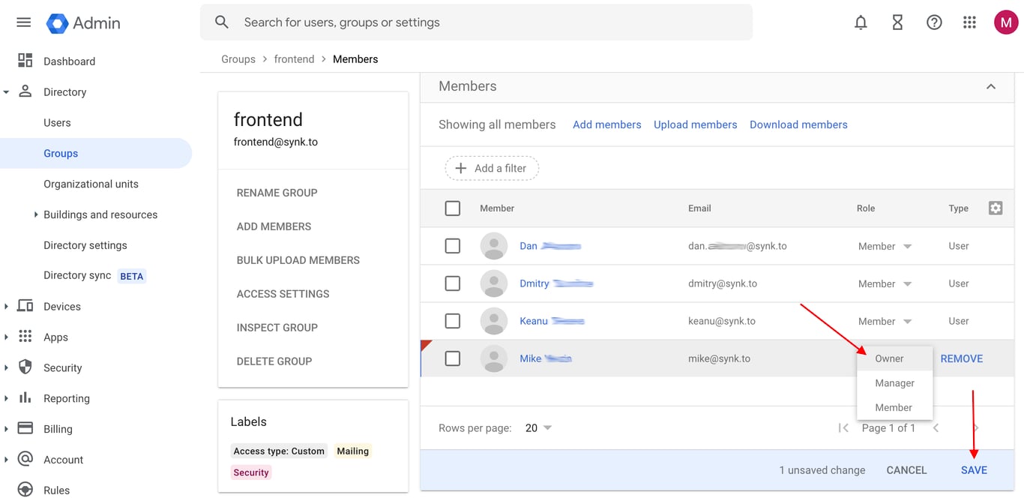Image resolution: width=1024 pixels, height=501 pixels.
Task: Click the notifications bell icon
Action: coord(861,22)
